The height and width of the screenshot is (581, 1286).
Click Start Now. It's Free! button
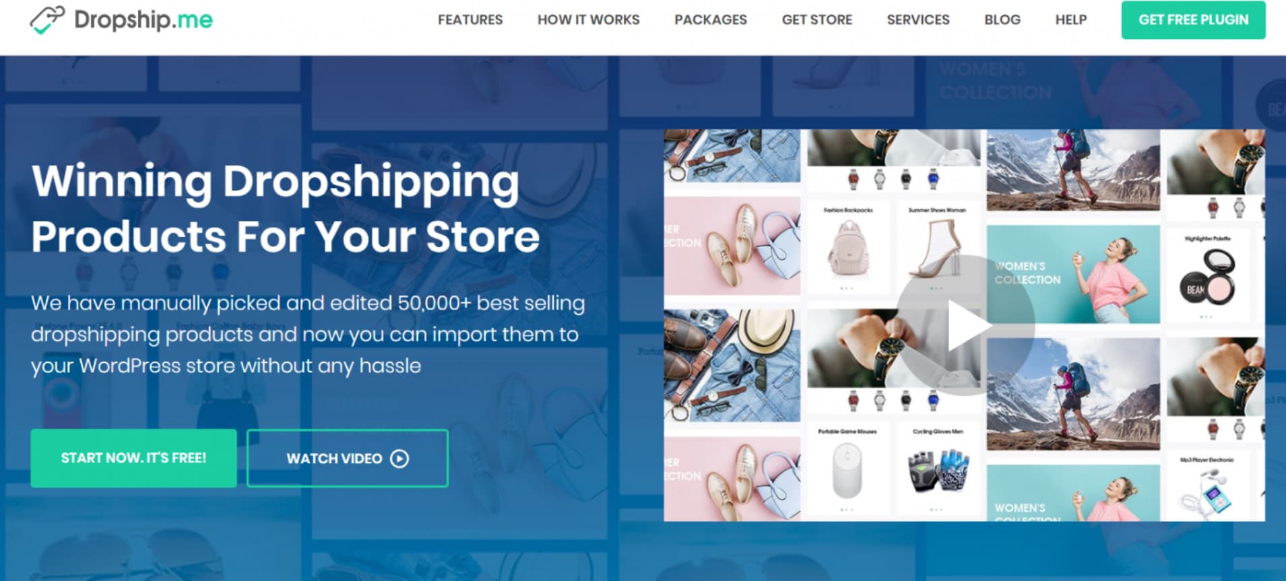[x=133, y=458]
